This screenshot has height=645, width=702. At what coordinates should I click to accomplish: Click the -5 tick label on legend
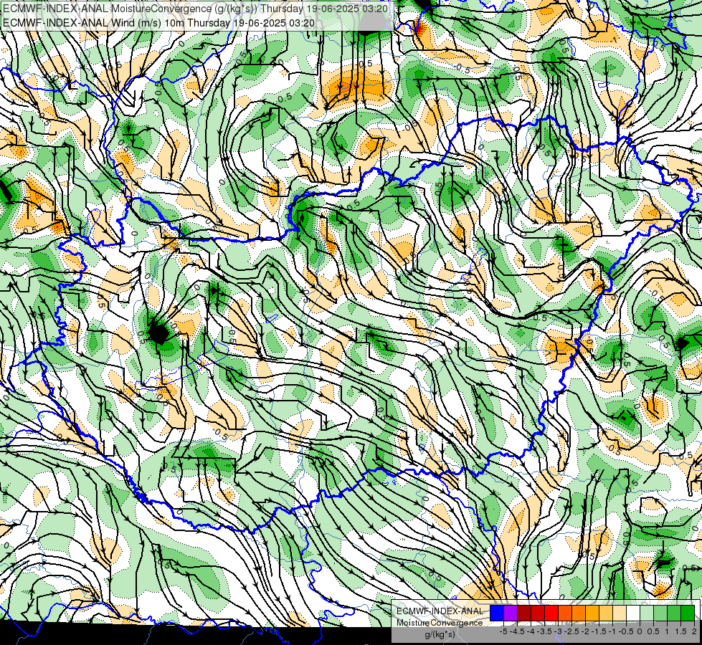(503, 631)
